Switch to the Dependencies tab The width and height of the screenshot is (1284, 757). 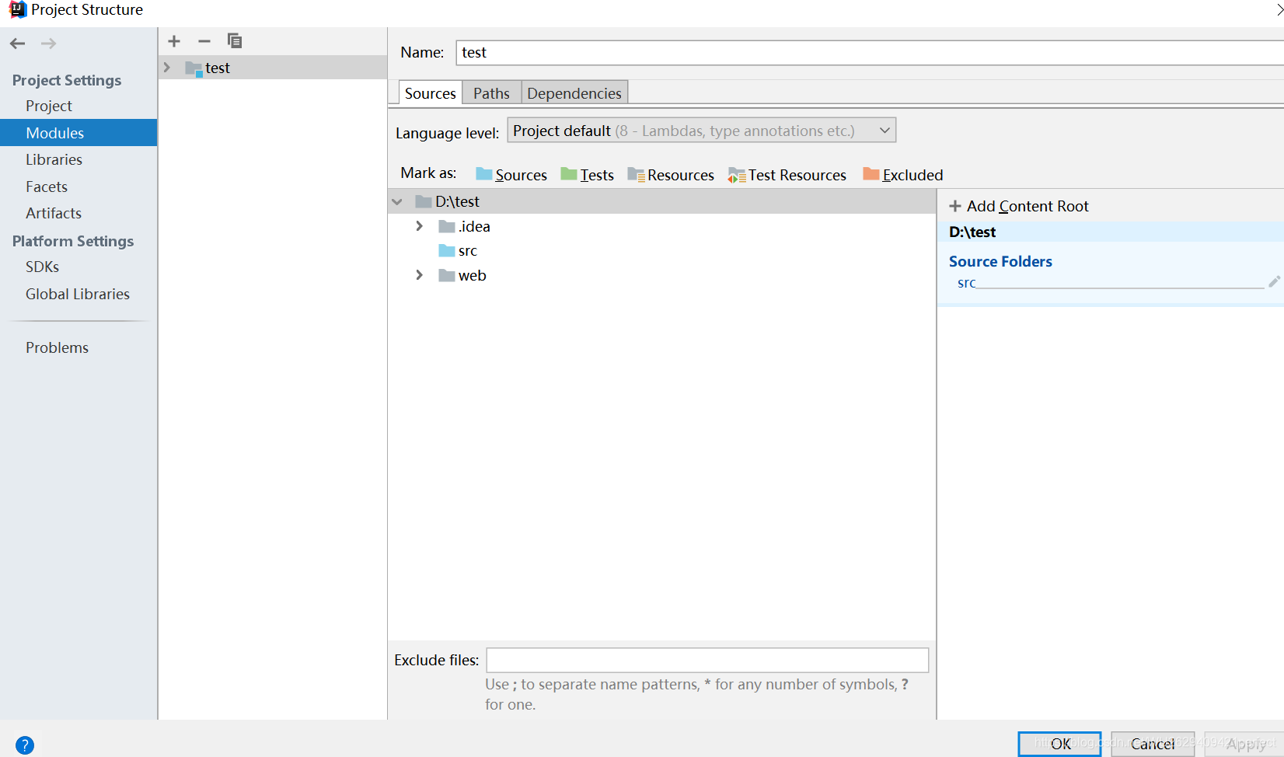point(574,92)
